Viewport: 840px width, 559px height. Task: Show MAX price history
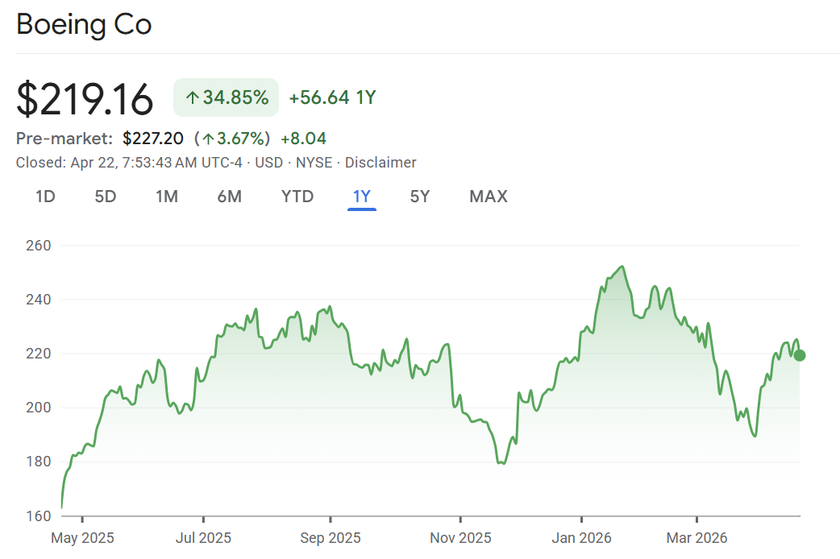tap(488, 197)
